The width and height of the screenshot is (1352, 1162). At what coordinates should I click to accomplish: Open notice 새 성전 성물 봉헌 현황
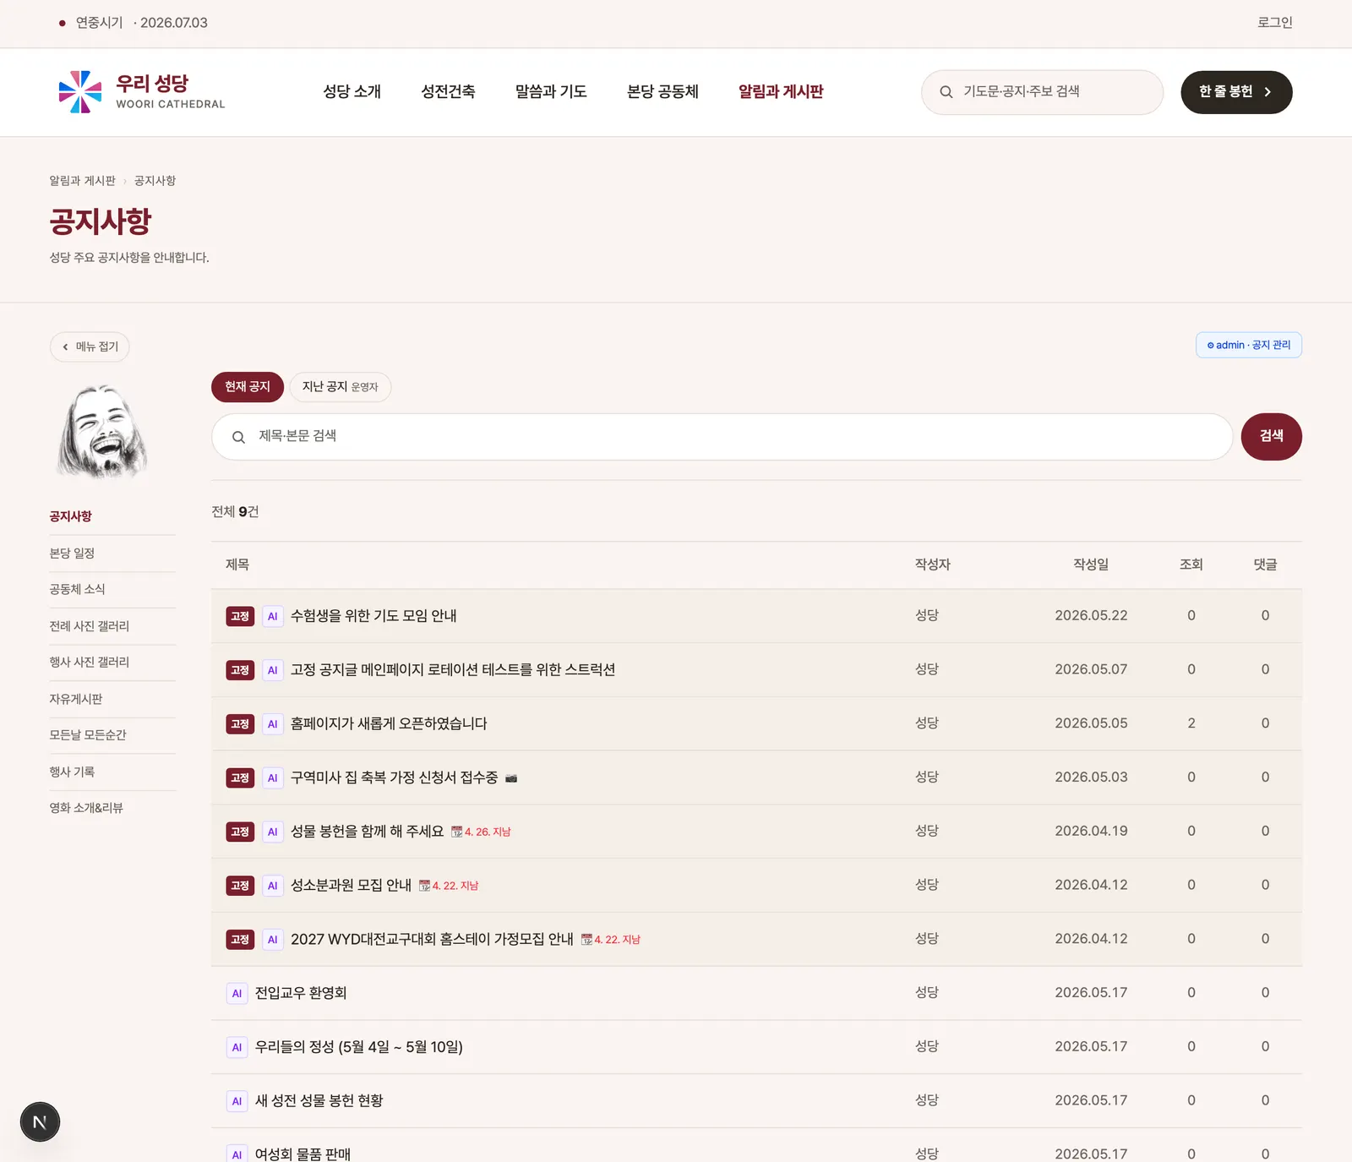pyautogui.click(x=319, y=1100)
